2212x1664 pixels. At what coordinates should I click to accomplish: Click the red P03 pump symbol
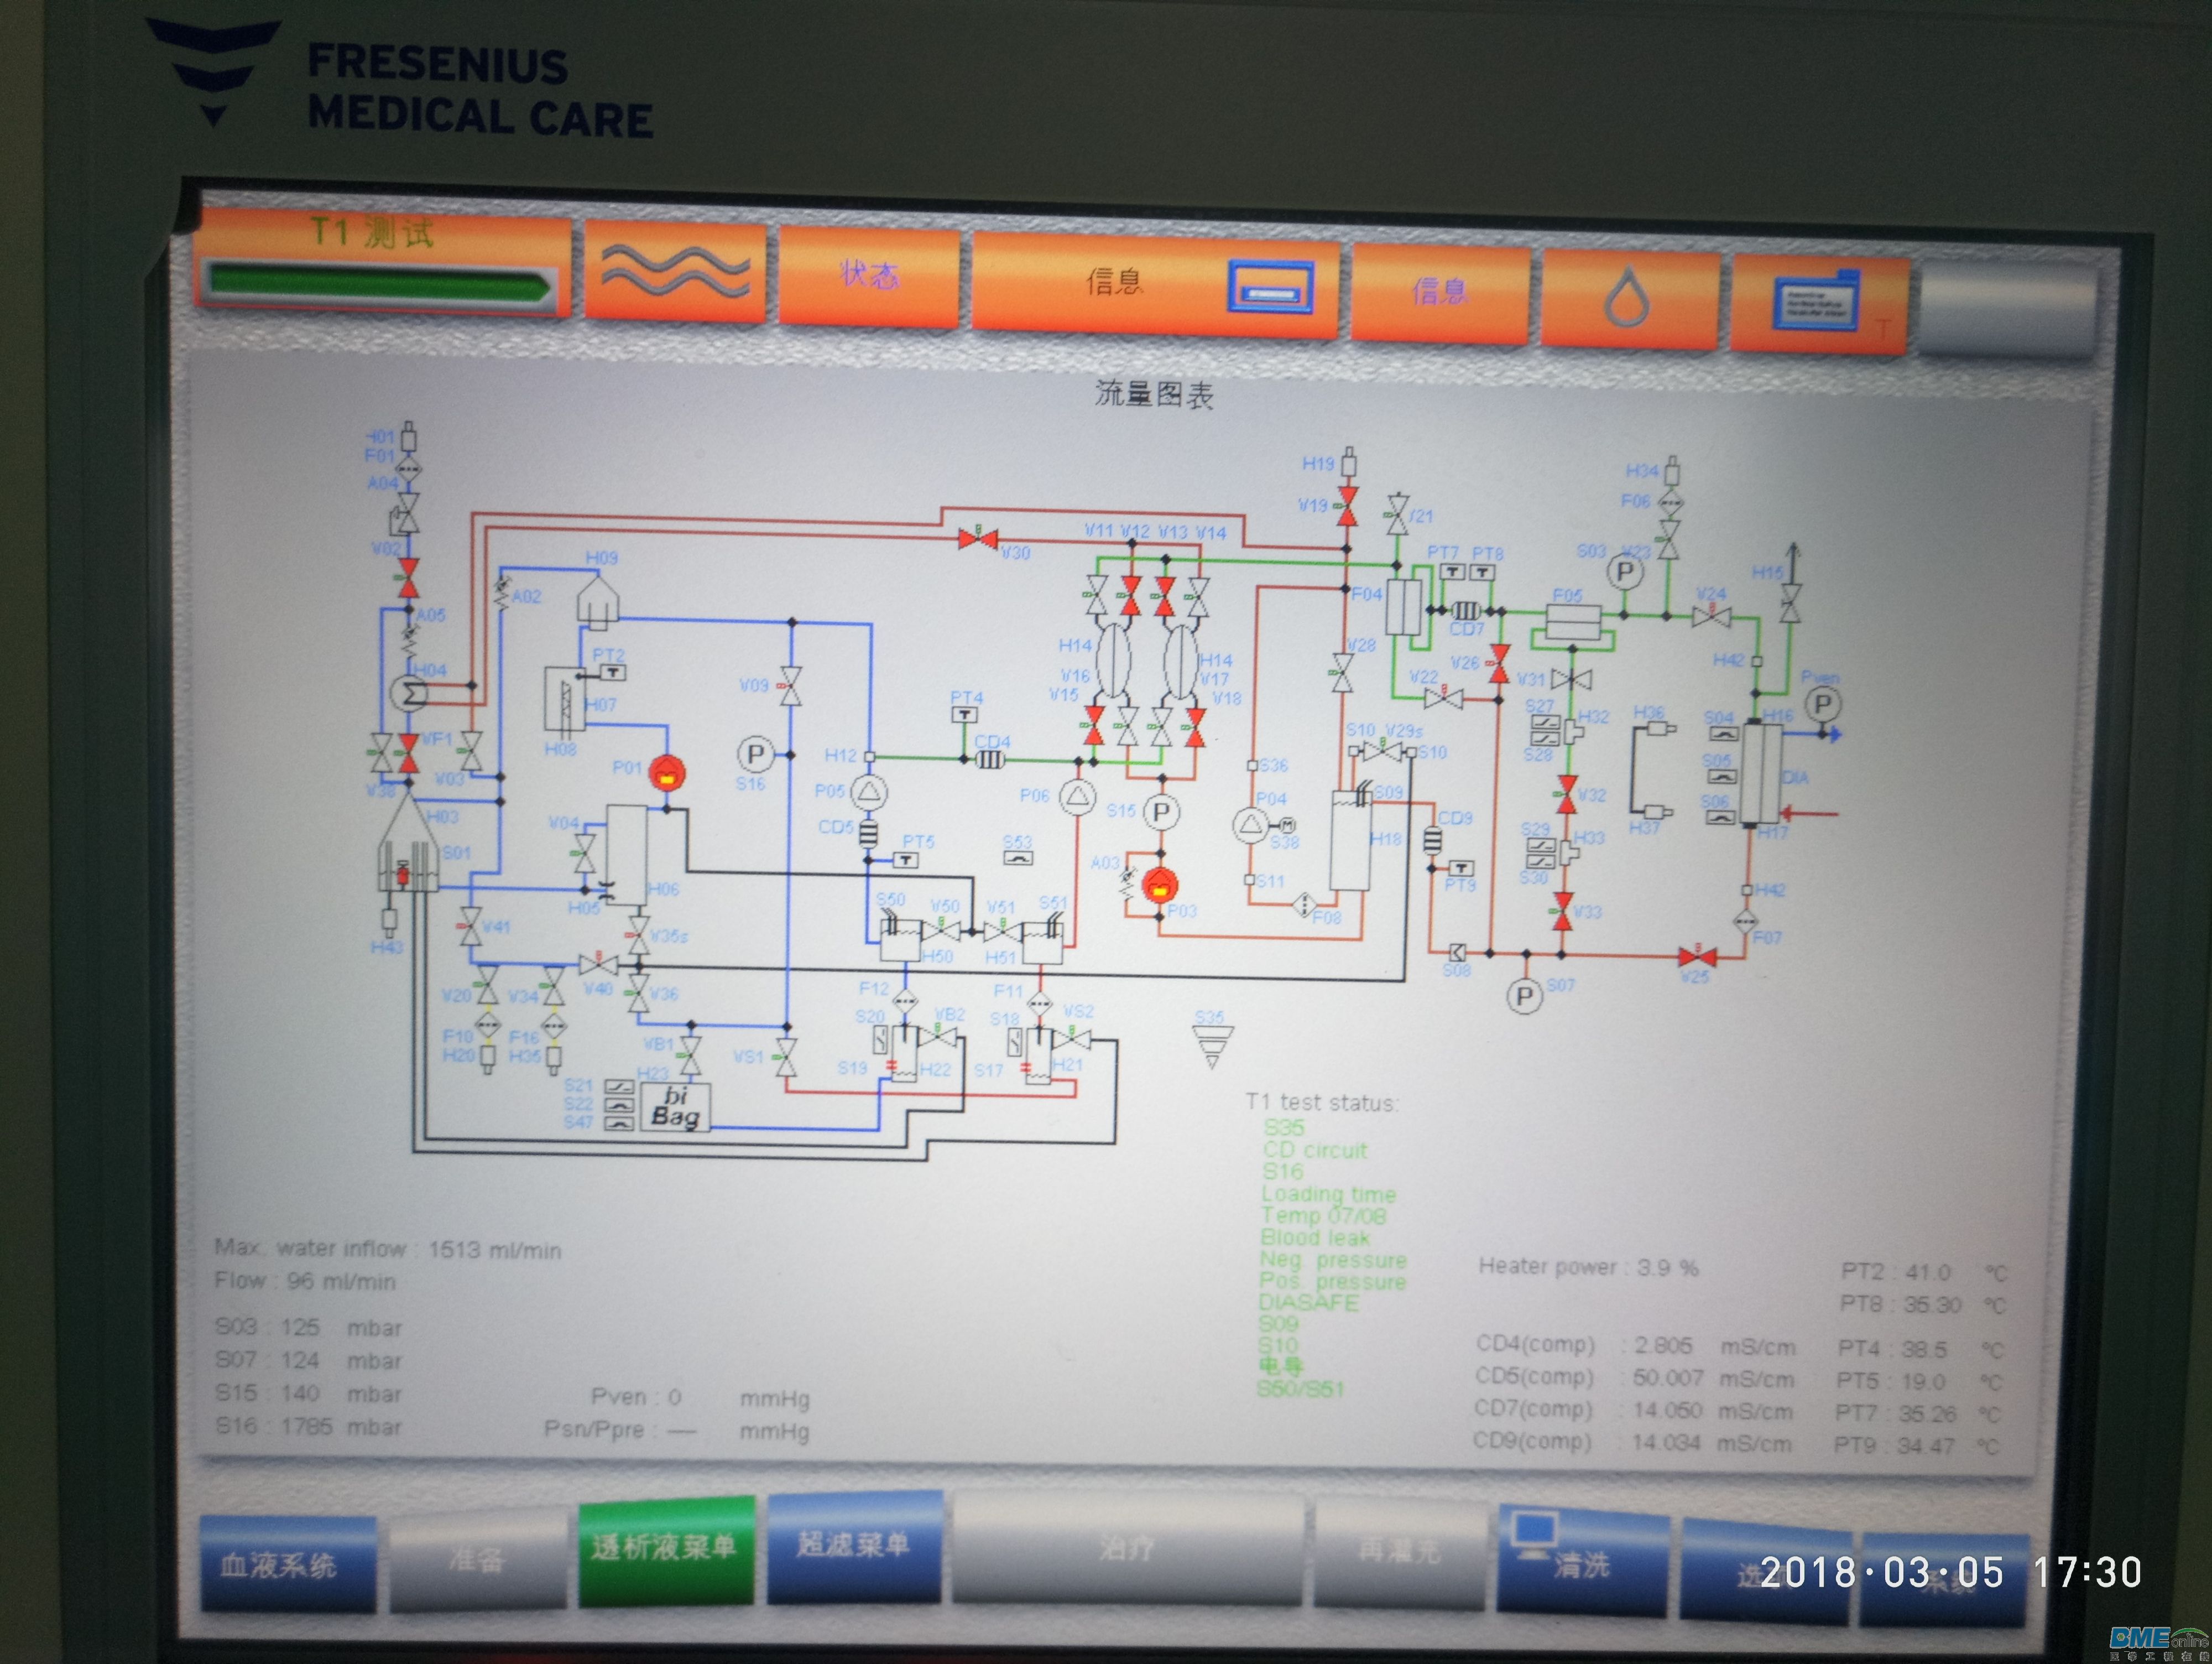point(1159,885)
